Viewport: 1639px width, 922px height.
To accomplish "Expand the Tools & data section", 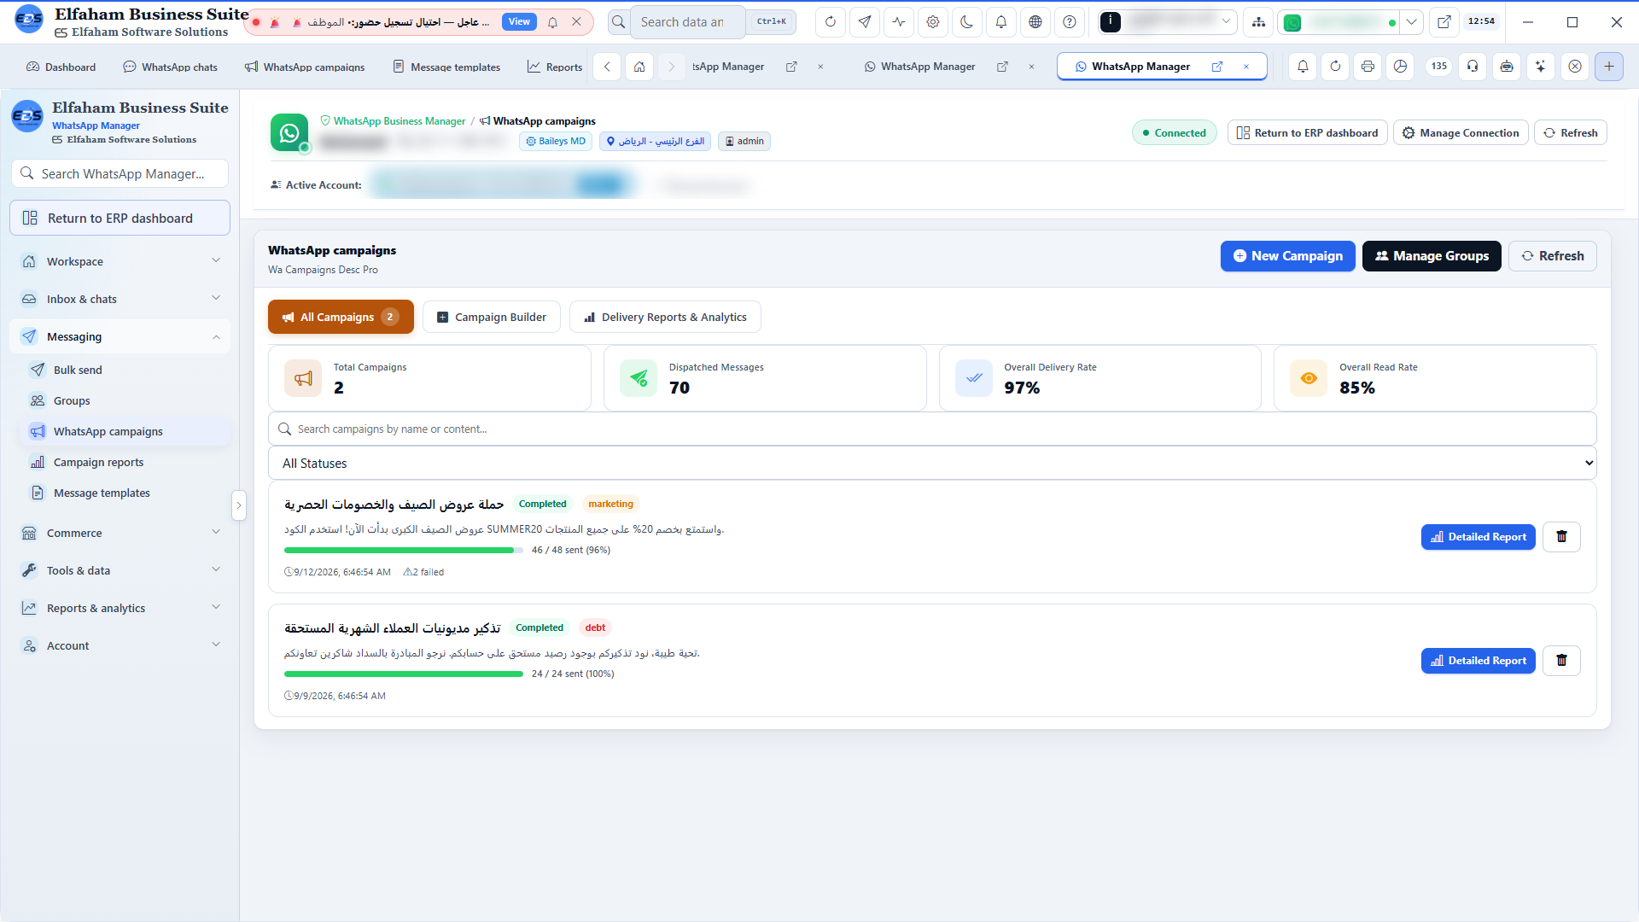I will click(120, 570).
